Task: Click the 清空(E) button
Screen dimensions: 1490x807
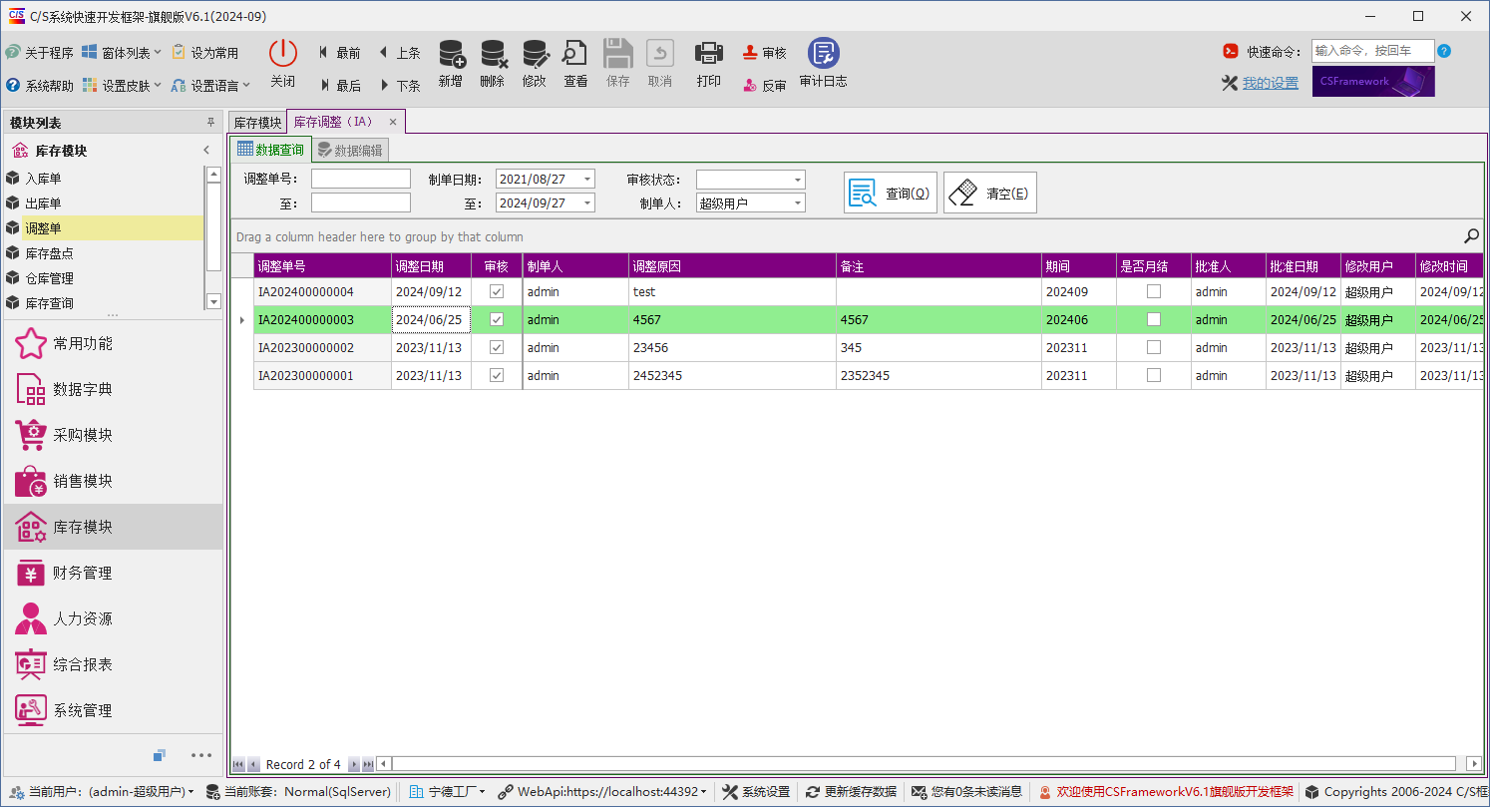Action: 990,193
